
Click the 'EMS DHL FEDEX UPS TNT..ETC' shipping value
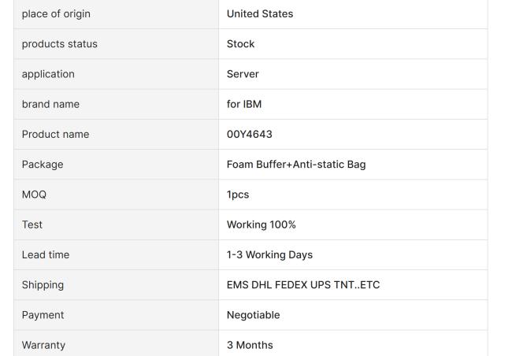pos(303,285)
